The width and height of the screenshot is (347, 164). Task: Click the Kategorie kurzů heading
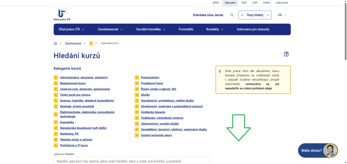67,68
